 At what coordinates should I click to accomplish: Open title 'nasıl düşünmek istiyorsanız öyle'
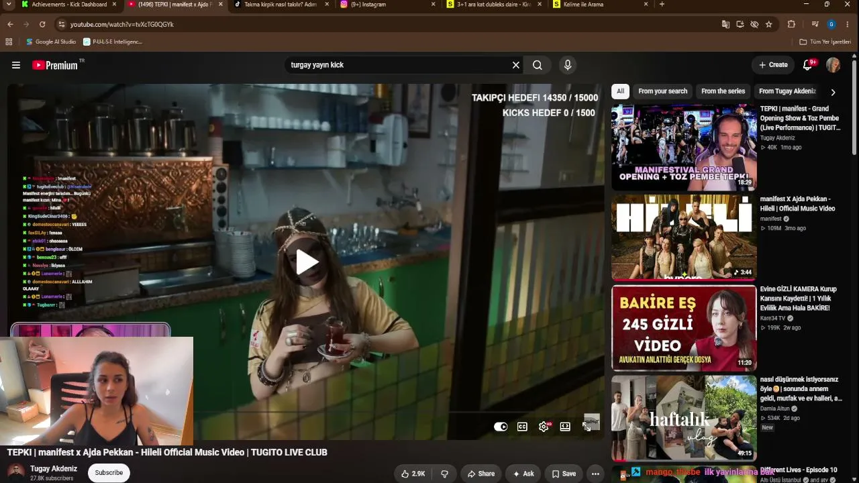click(x=801, y=389)
